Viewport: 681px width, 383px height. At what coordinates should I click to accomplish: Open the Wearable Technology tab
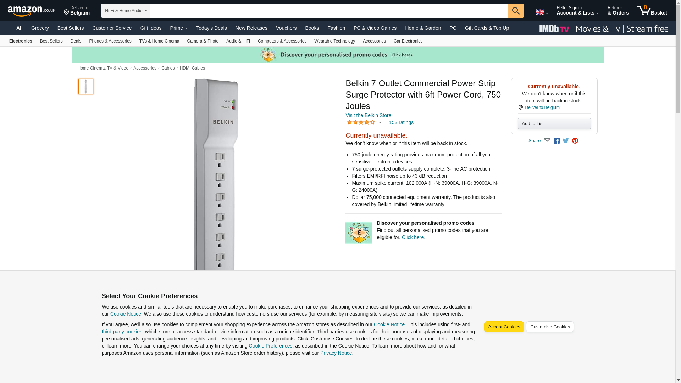point(334,41)
